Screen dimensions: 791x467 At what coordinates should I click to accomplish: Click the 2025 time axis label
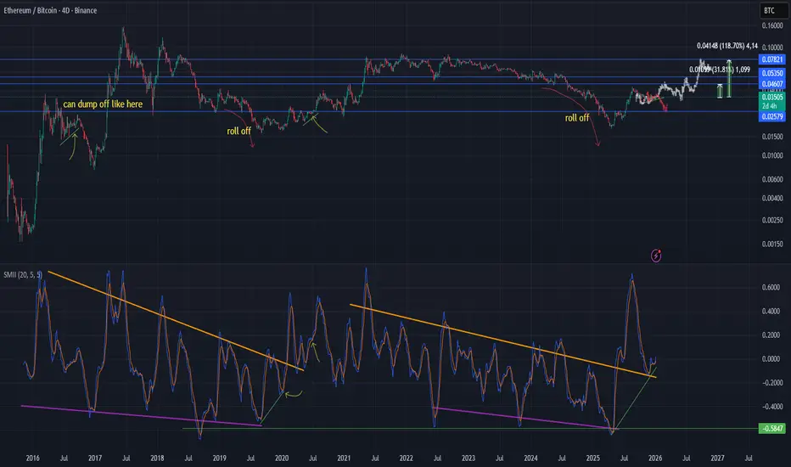point(592,459)
